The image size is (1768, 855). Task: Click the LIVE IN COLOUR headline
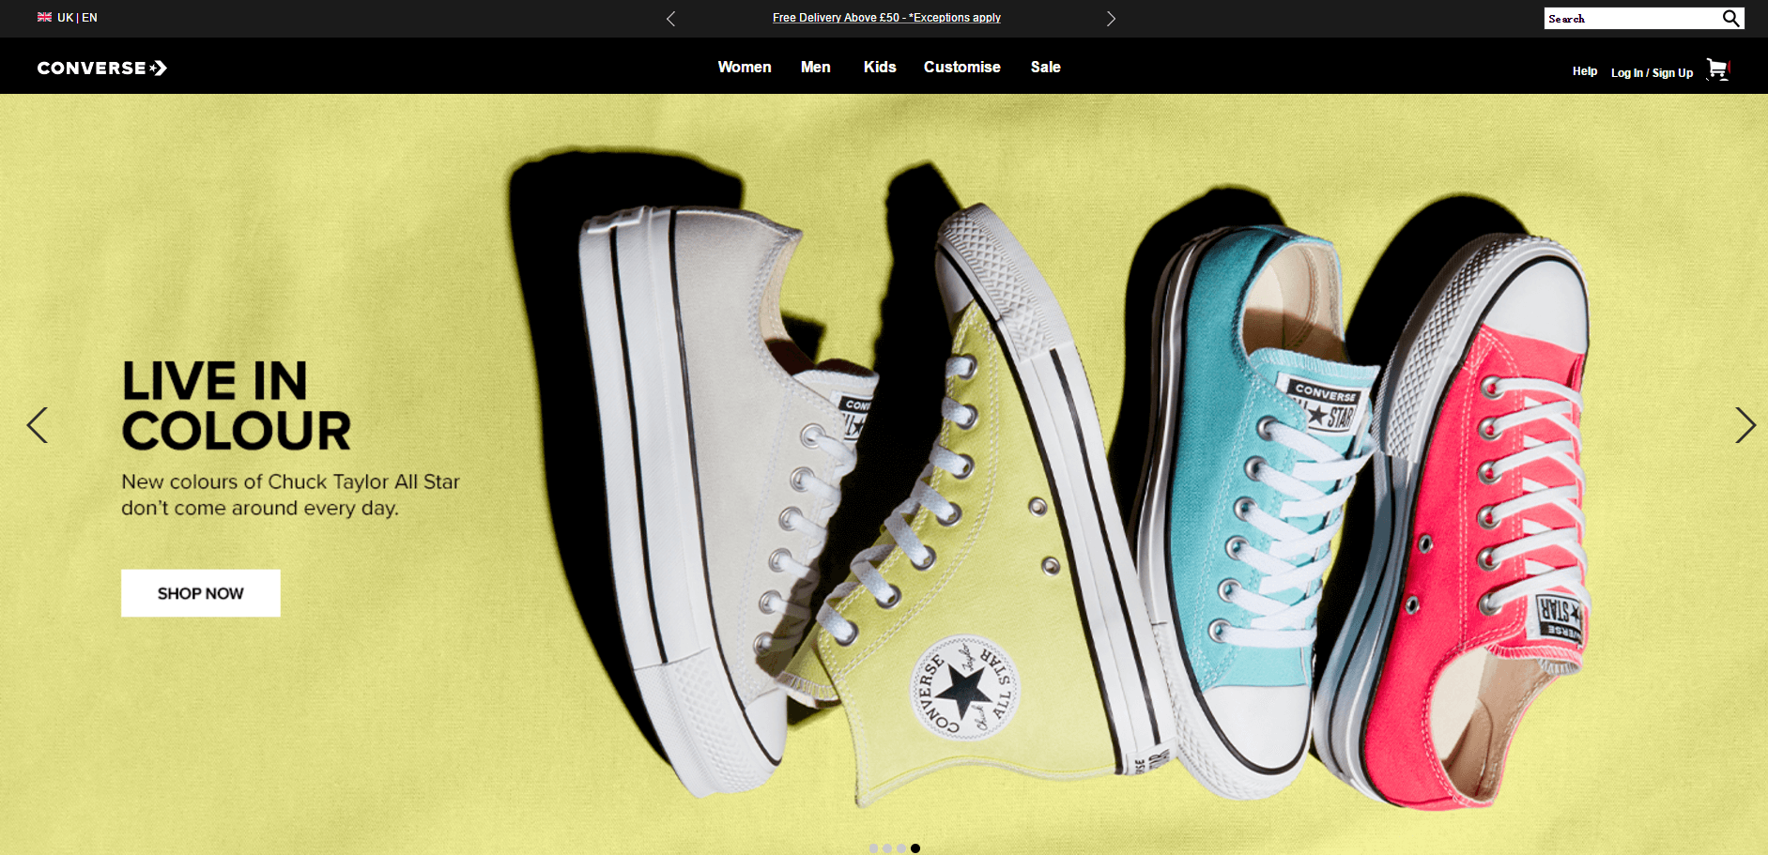236,405
